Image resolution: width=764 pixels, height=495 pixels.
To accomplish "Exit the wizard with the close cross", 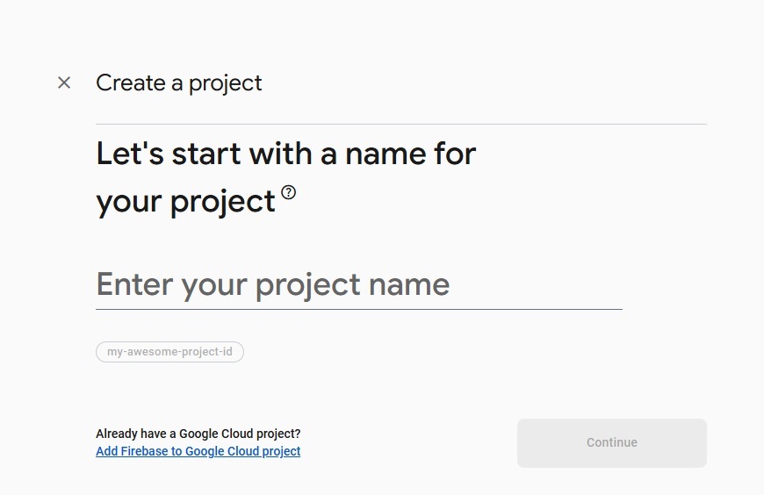I will tap(64, 82).
